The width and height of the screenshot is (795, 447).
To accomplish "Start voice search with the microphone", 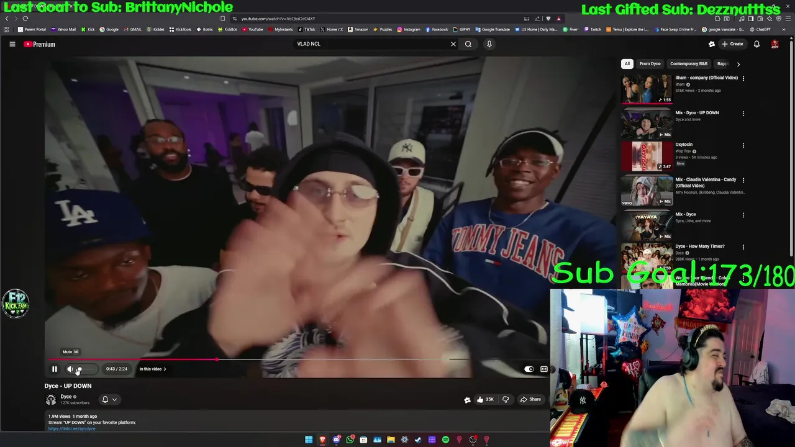I will tap(489, 44).
